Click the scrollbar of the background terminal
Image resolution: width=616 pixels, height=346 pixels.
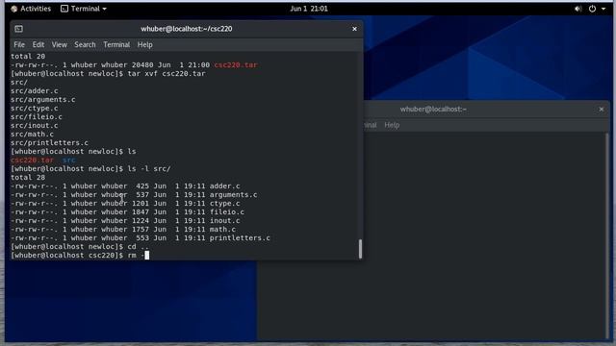(607, 235)
